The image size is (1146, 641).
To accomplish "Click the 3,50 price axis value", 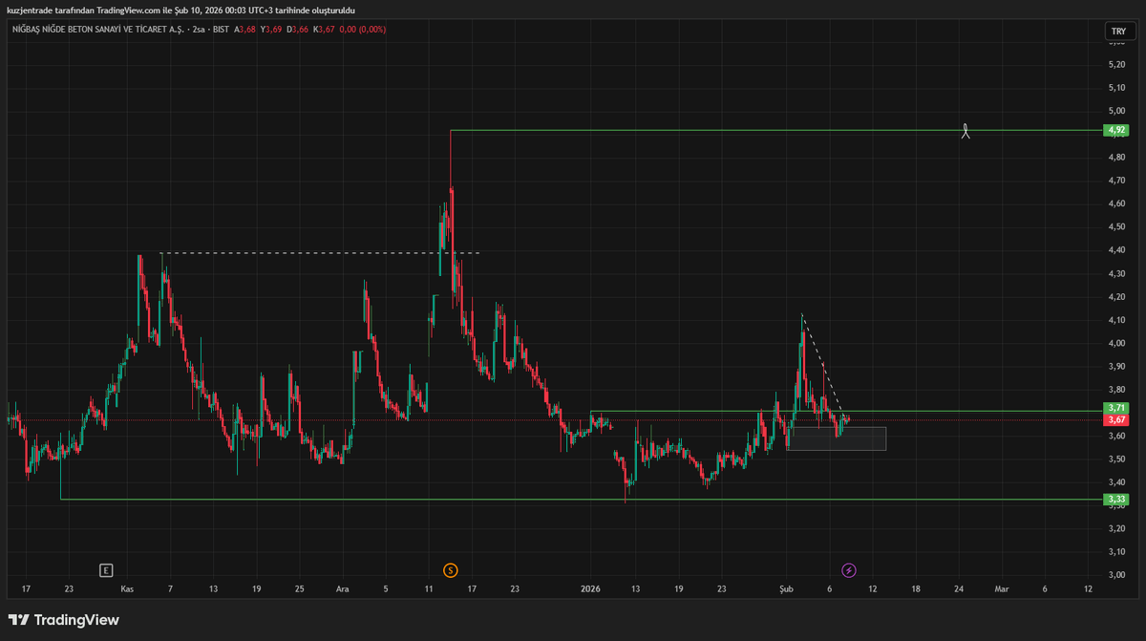I will tap(1117, 459).
